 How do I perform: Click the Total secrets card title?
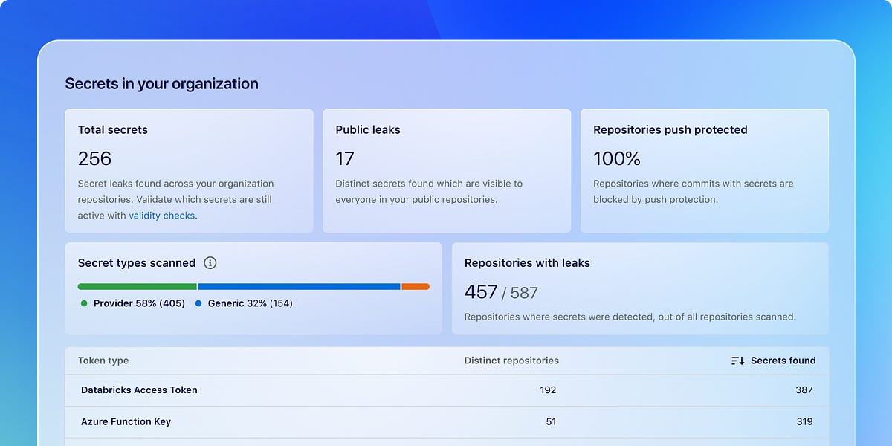pyautogui.click(x=113, y=129)
